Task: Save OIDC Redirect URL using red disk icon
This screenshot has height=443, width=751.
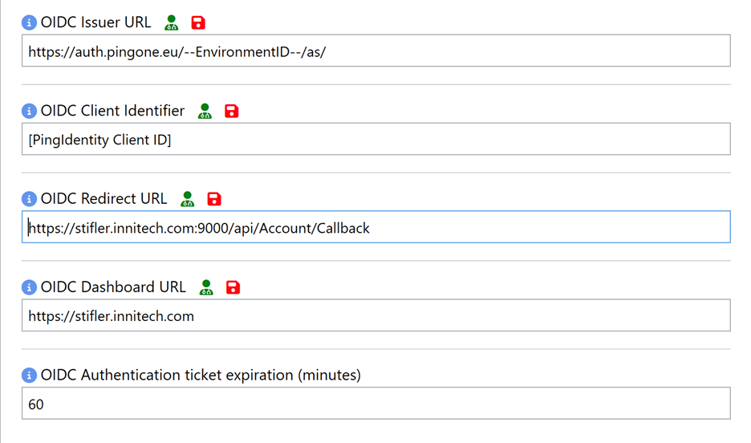Action: pos(214,199)
